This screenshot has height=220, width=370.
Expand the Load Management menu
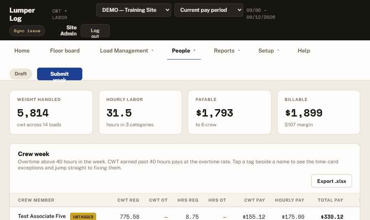coord(127,51)
